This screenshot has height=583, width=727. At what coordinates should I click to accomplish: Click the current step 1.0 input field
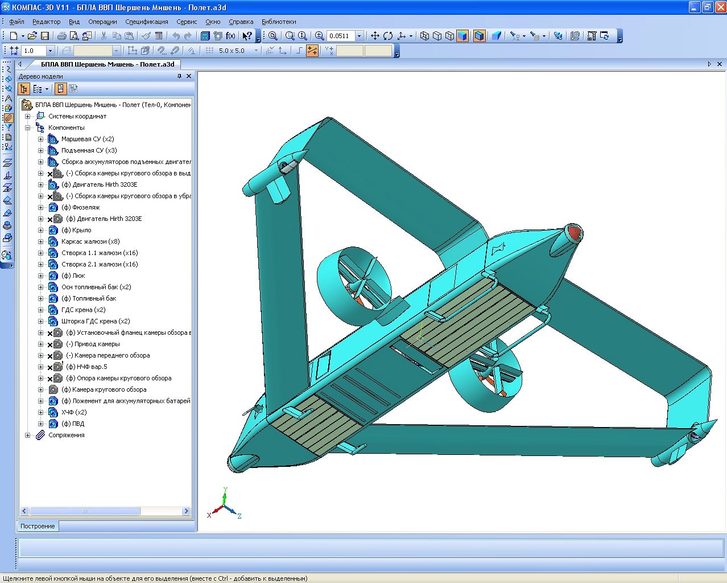34,51
